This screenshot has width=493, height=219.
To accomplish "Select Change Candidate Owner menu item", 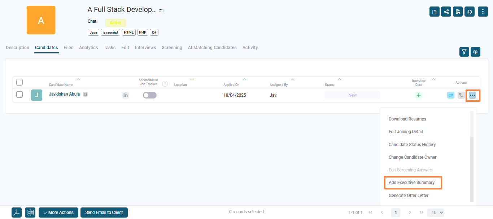I will pos(413,157).
